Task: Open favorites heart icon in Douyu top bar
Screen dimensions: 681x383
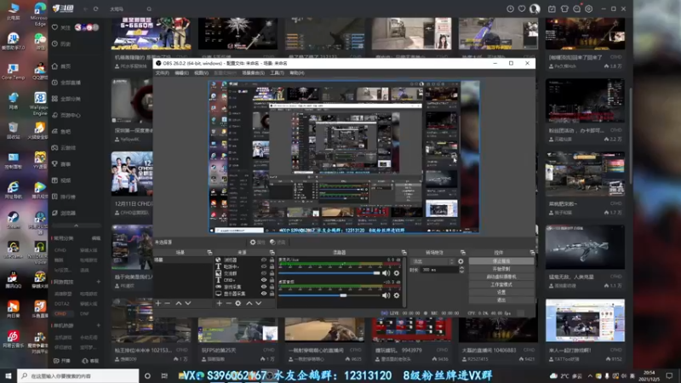Action: (x=522, y=9)
